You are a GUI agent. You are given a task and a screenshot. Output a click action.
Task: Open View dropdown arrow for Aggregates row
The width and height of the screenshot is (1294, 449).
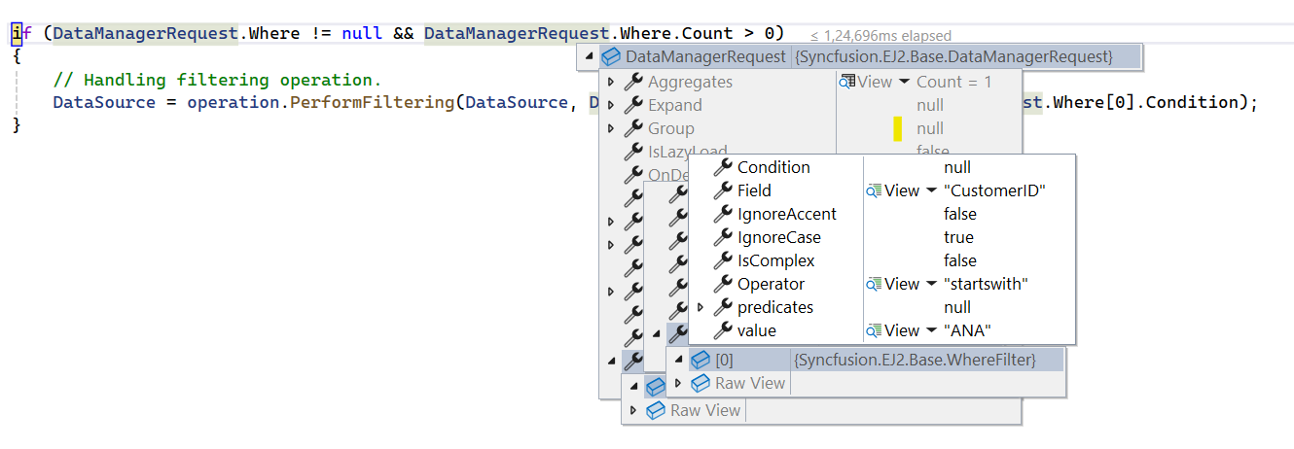(904, 83)
